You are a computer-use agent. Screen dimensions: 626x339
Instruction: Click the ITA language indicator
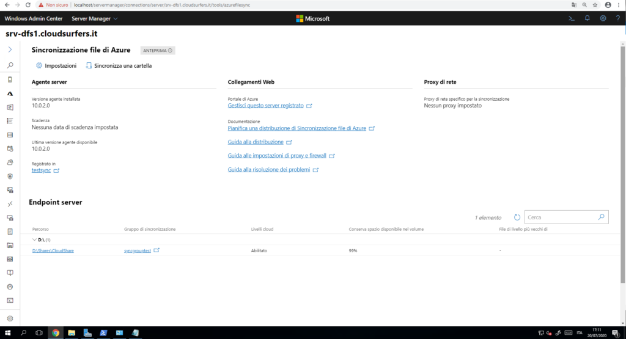[x=580, y=333]
